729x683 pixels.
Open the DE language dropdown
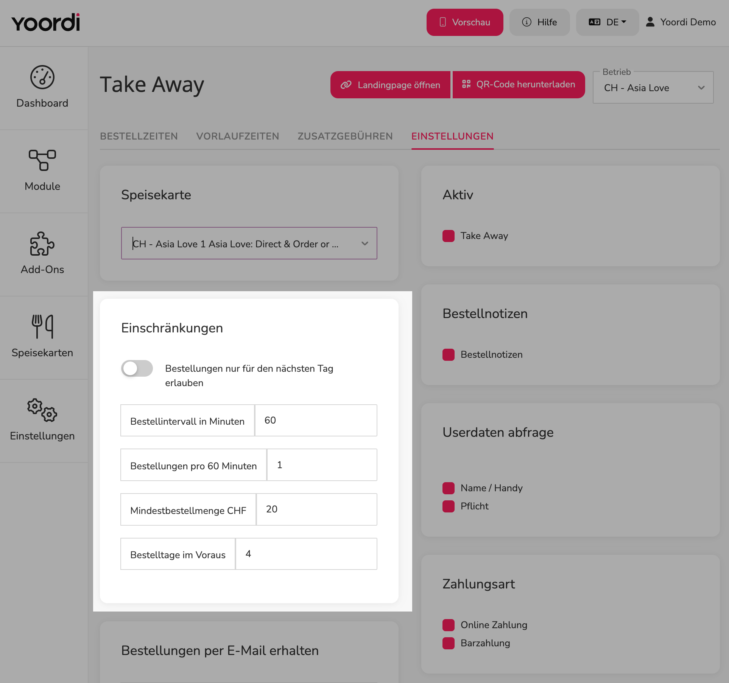[x=607, y=22]
